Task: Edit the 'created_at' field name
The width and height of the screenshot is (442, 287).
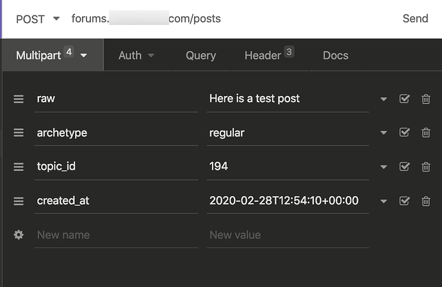Action: point(116,201)
